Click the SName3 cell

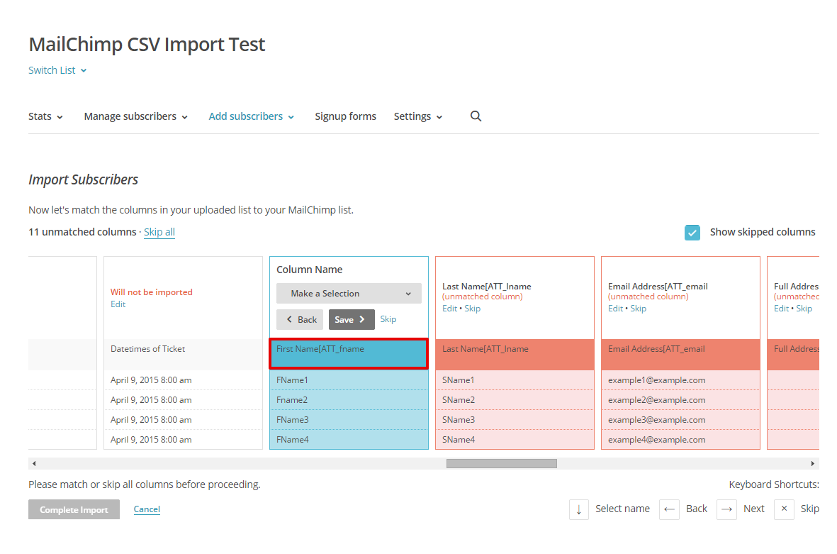[515, 419]
